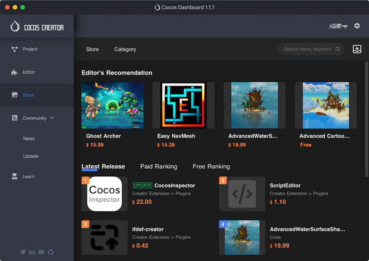Screen dimensions: 369x261
Task: Open AdvancedWaterS... recommendation thumbnail
Action: pyautogui.click(x=255, y=105)
